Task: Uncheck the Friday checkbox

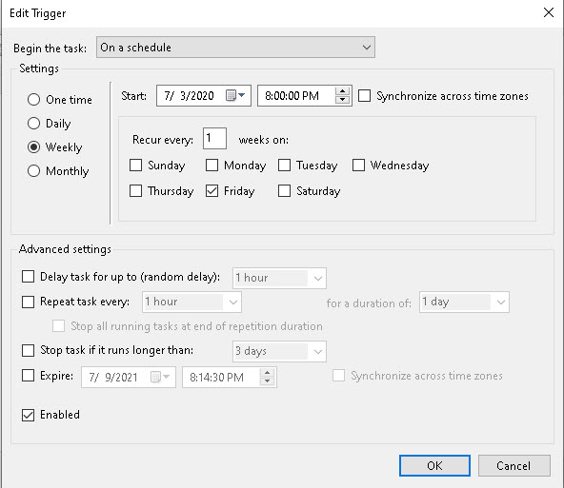Action: point(211,190)
